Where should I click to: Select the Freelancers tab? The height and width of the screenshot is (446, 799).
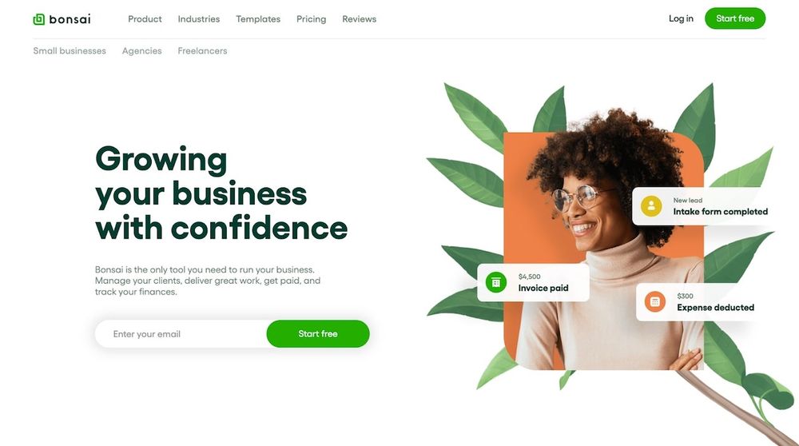[202, 51]
